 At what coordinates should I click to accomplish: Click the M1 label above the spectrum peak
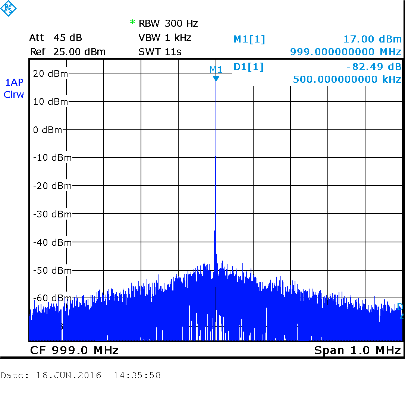point(215,69)
